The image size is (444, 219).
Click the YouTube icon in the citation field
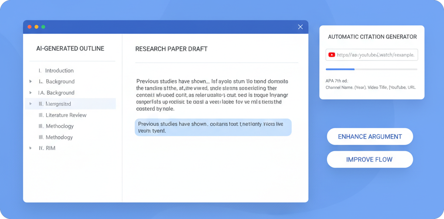(331, 55)
